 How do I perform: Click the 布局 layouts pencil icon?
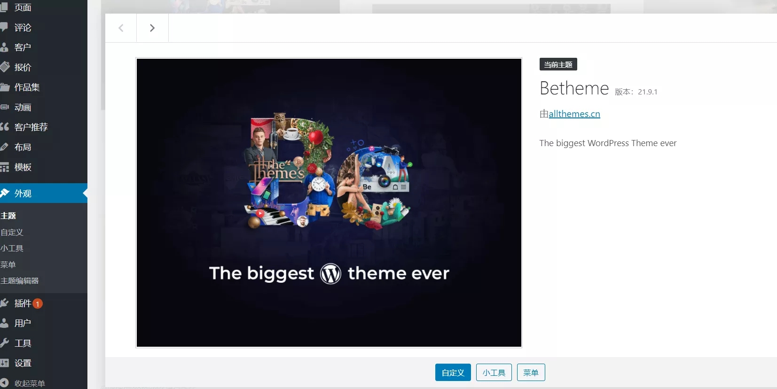[x=4, y=147]
